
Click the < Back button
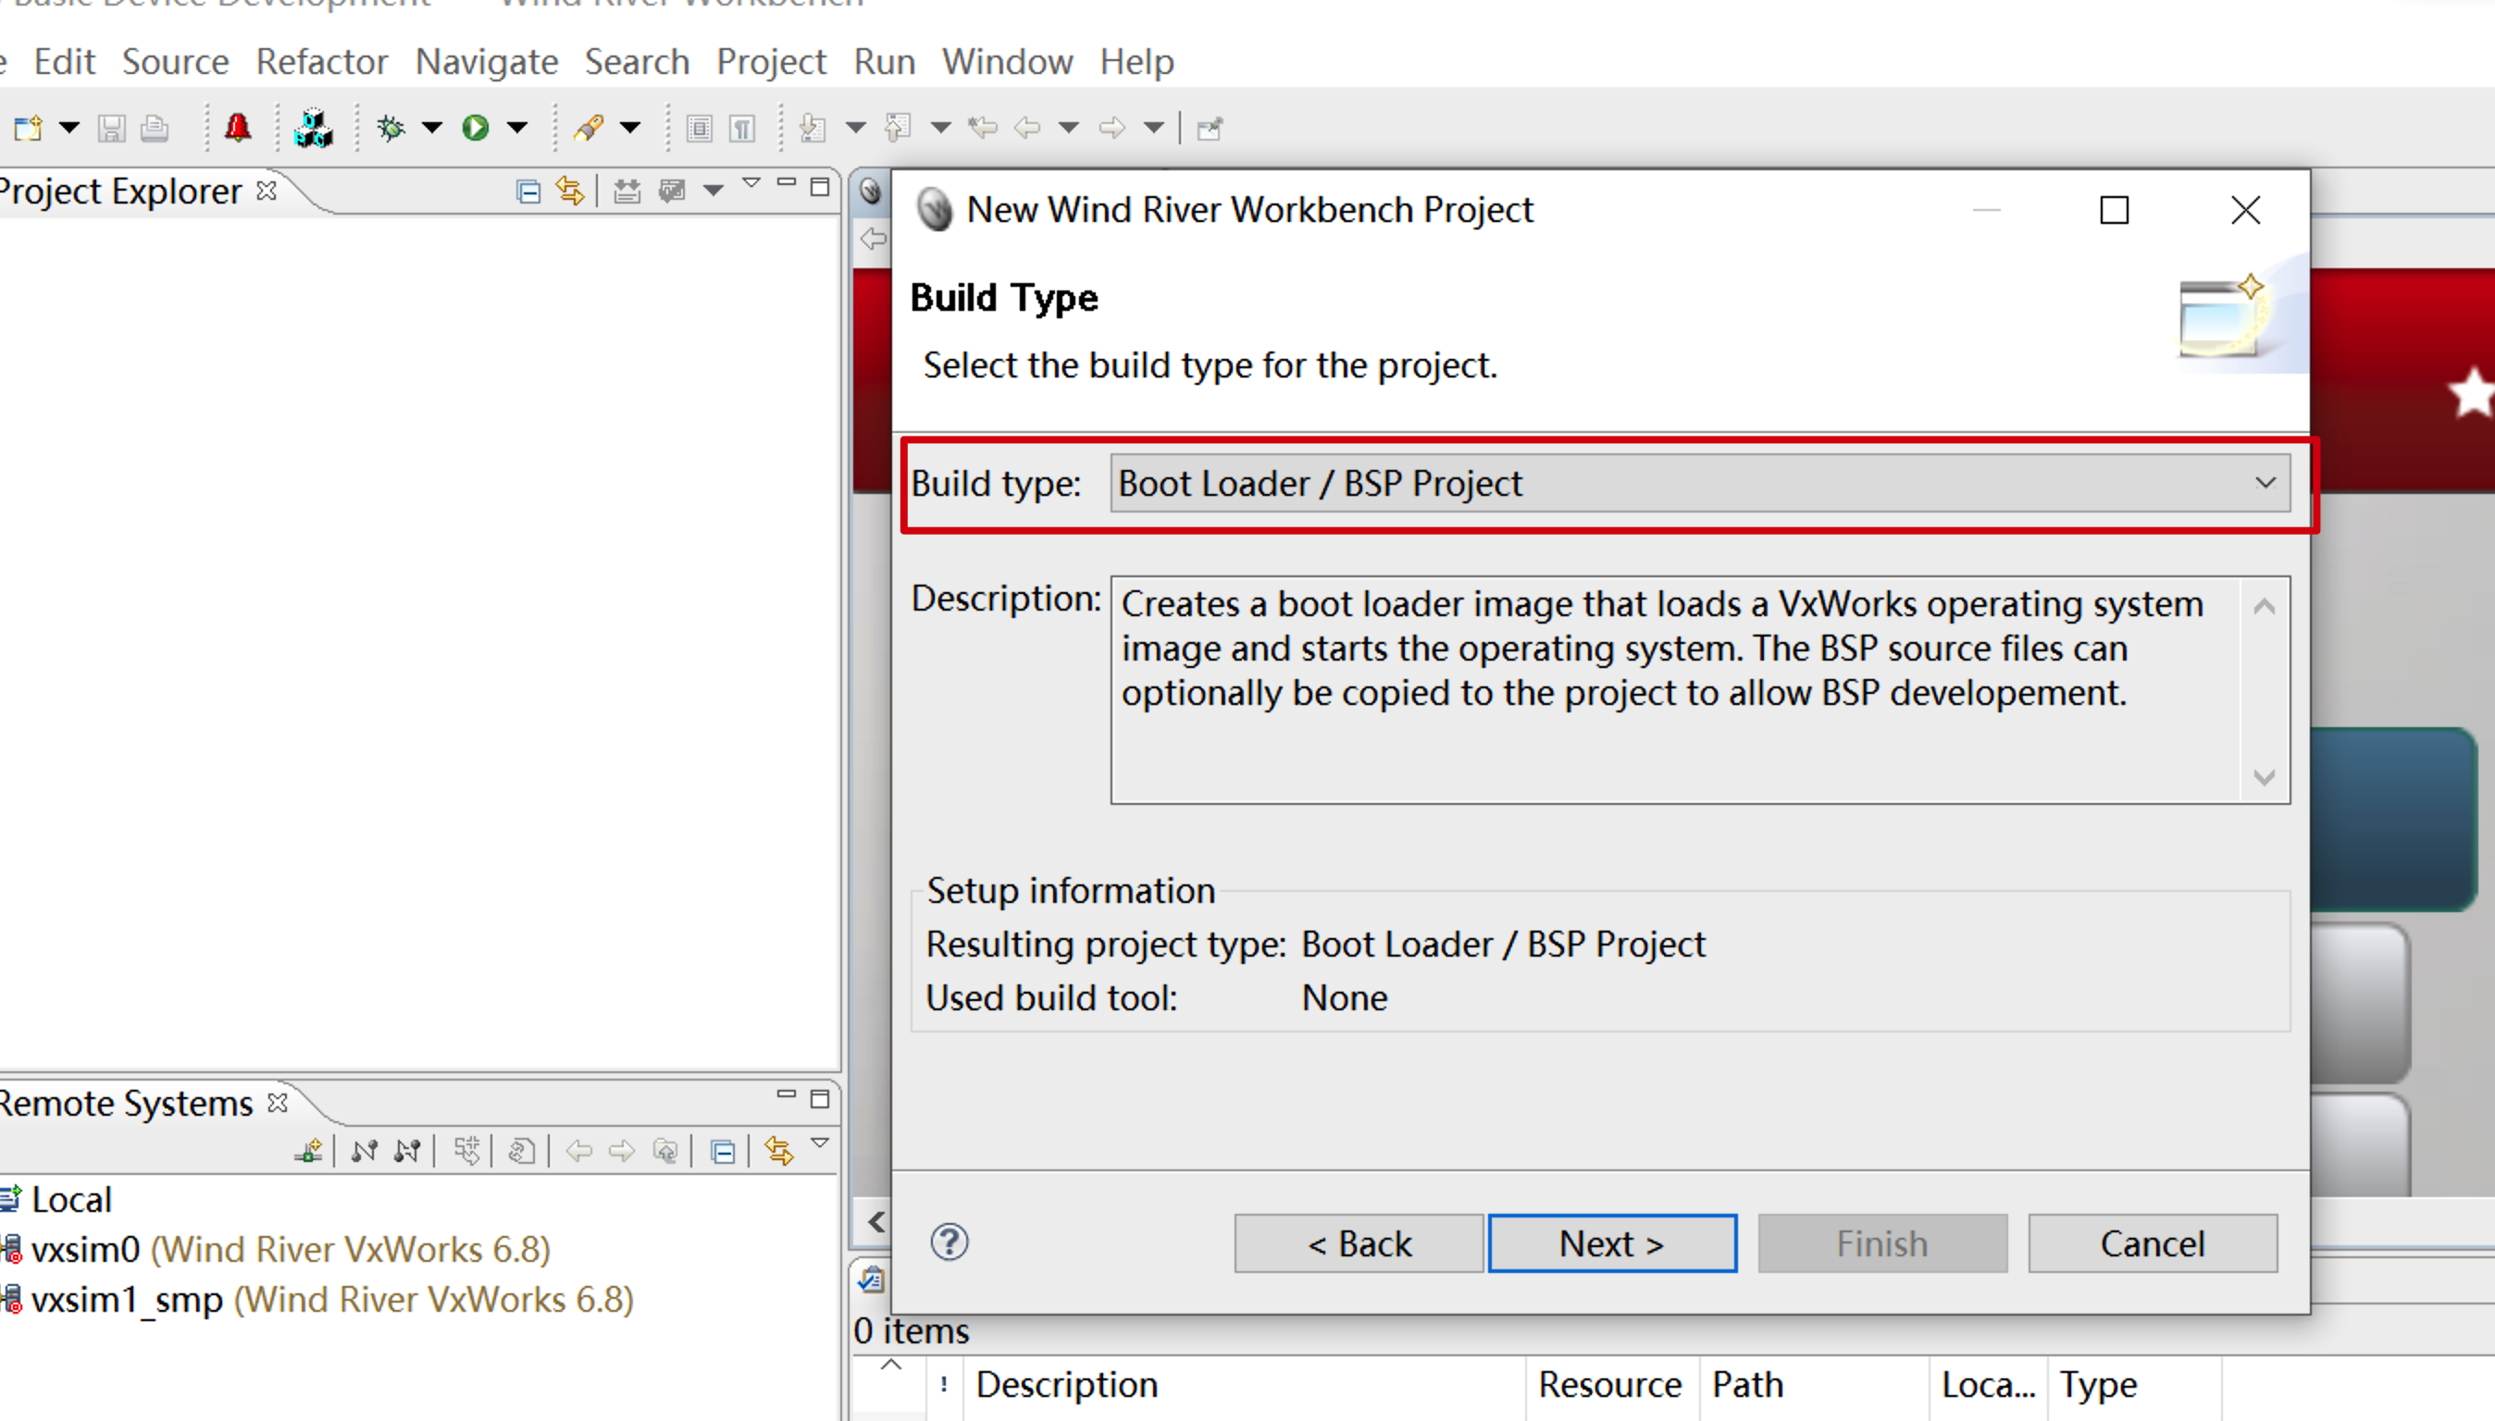click(x=1359, y=1244)
